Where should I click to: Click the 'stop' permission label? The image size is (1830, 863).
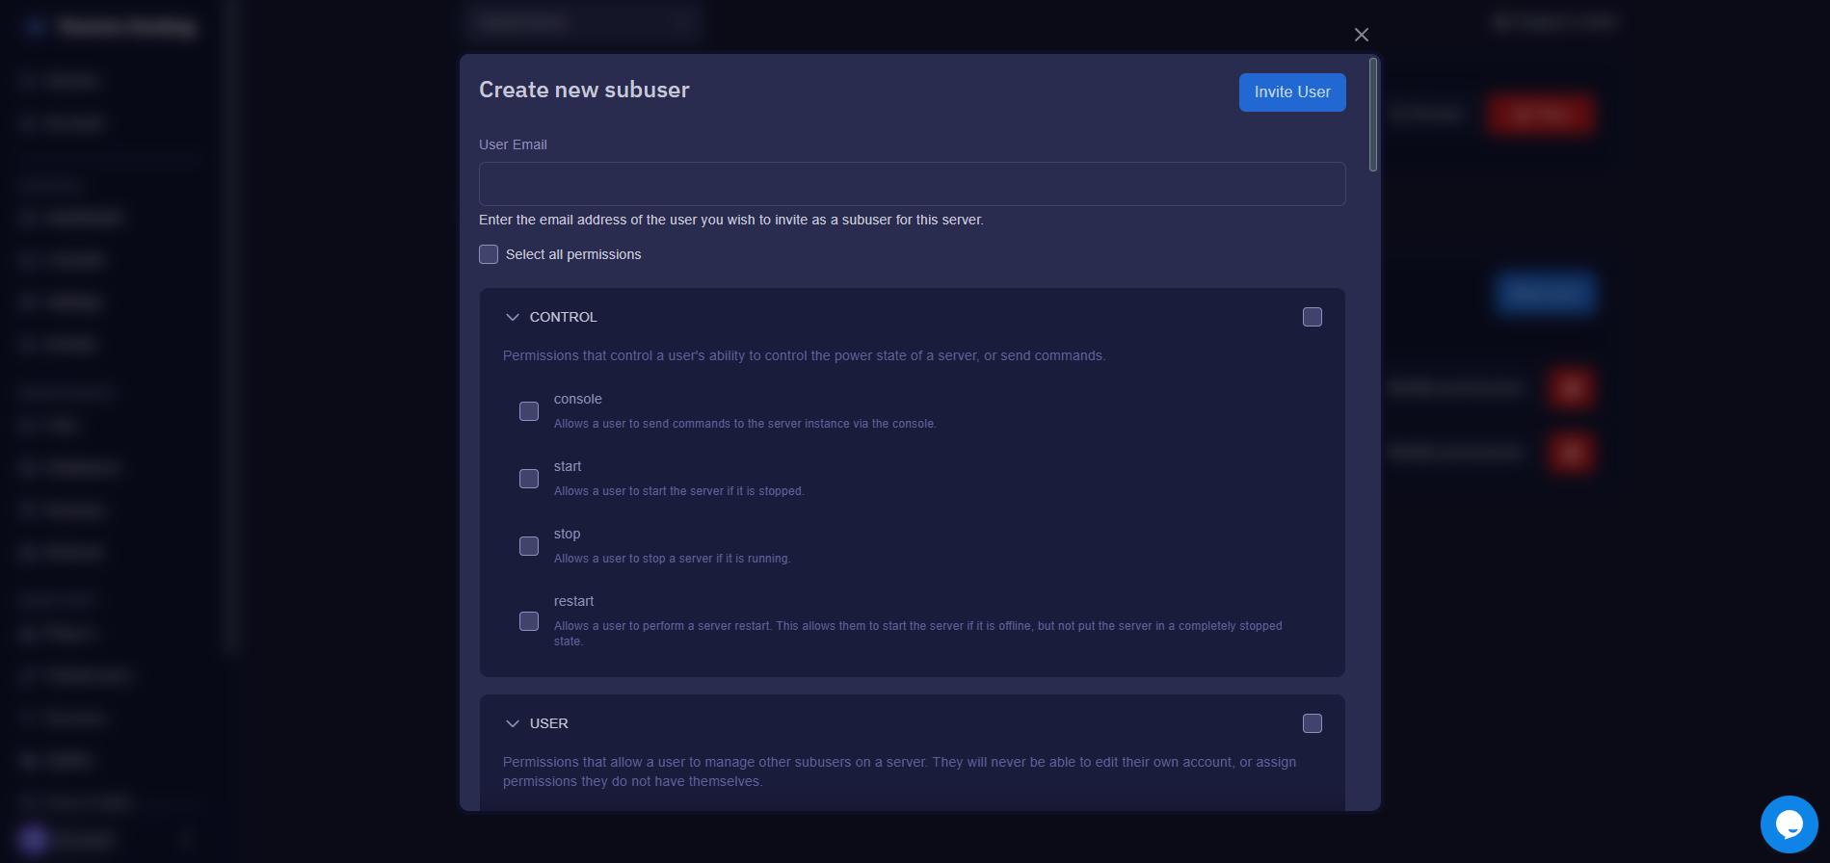point(567,534)
